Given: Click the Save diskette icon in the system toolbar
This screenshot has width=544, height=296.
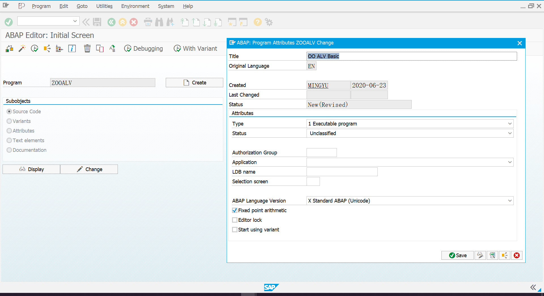Looking at the screenshot, I should tap(97, 22).
